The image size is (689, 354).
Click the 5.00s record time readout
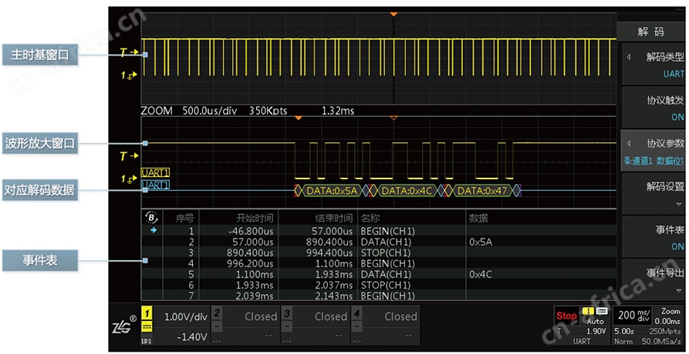pyautogui.click(x=624, y=331)
